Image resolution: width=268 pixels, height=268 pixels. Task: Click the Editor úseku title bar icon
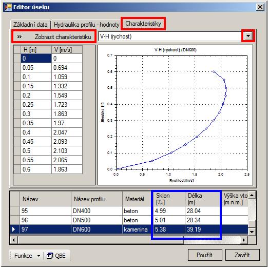(8, 7)
